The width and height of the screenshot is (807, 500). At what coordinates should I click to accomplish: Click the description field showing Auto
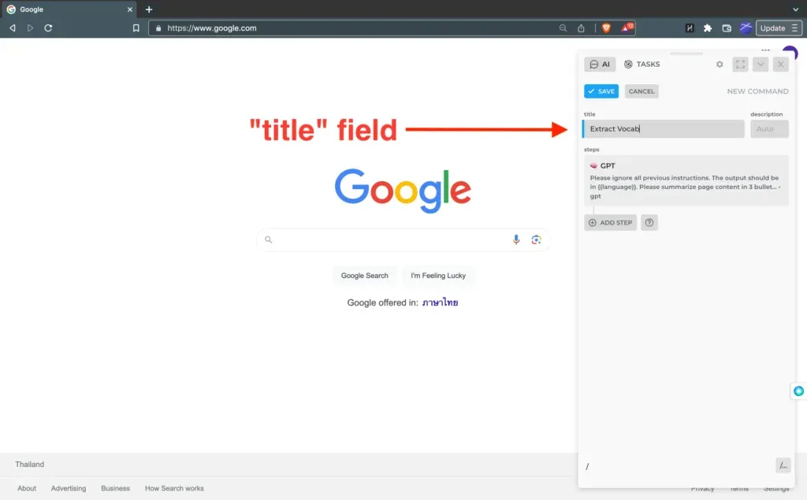tap(769, 128)
